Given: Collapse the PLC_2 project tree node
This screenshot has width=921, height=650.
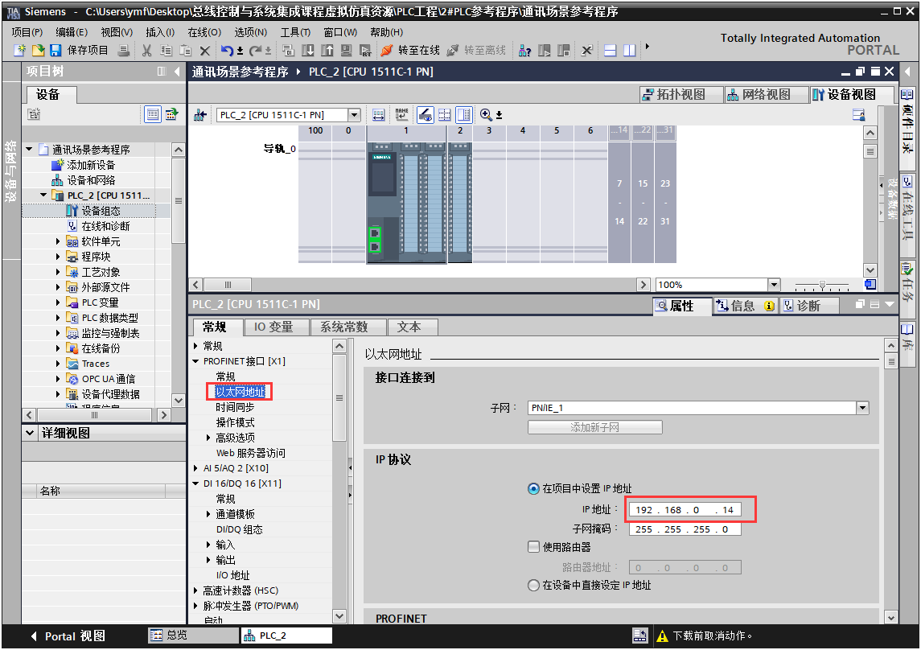Looking at the screenshot, I should coord(43,195).
